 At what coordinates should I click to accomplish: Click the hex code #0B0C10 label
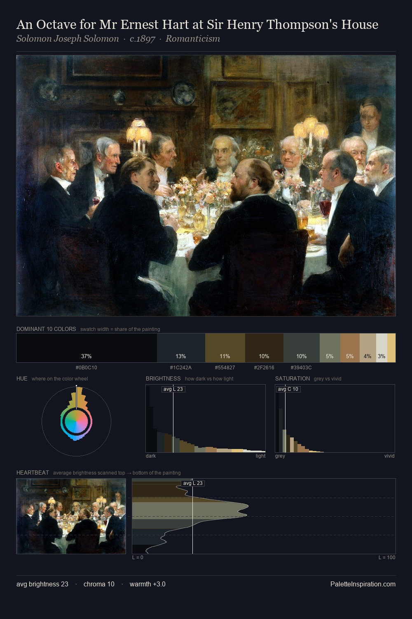[x=87, y=367]
